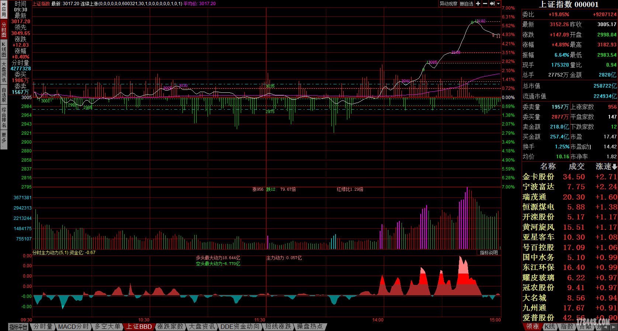The width and height of the screenshot is (618, 331).
Task: Sort list by 涨速 column header
Action: [606, 167]
